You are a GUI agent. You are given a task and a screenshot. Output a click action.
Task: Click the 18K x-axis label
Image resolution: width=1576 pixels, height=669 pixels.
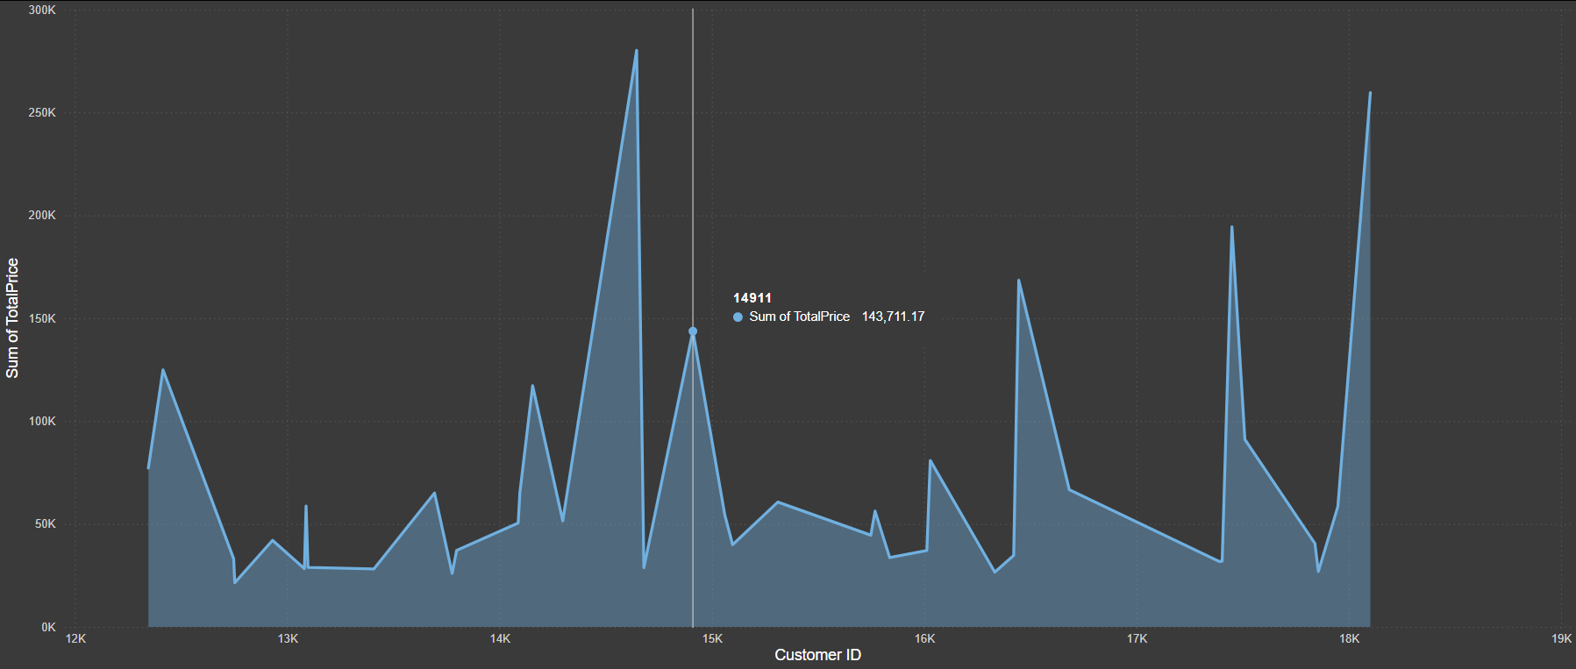pos(1349,639)
